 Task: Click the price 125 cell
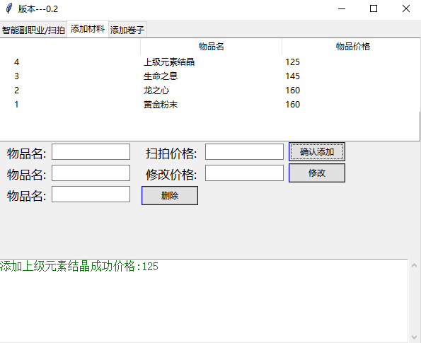(292, 62)
